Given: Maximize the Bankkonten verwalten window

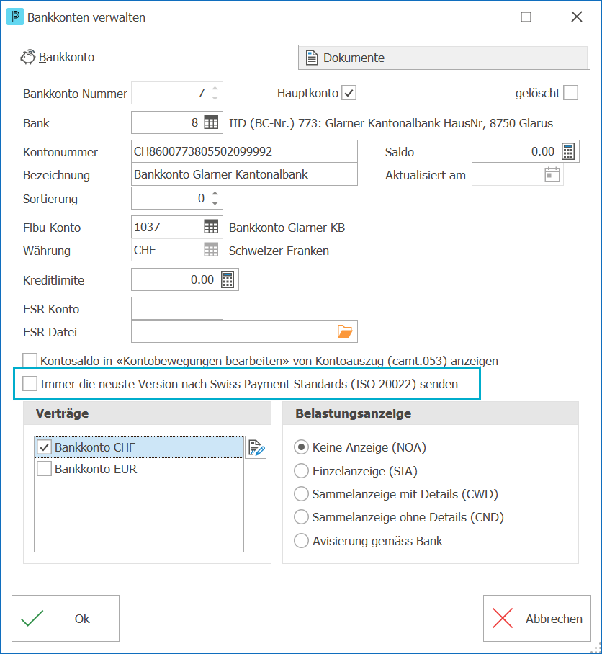Looking at the screenshot, I should pyautogui.click(x=526, y=17).
